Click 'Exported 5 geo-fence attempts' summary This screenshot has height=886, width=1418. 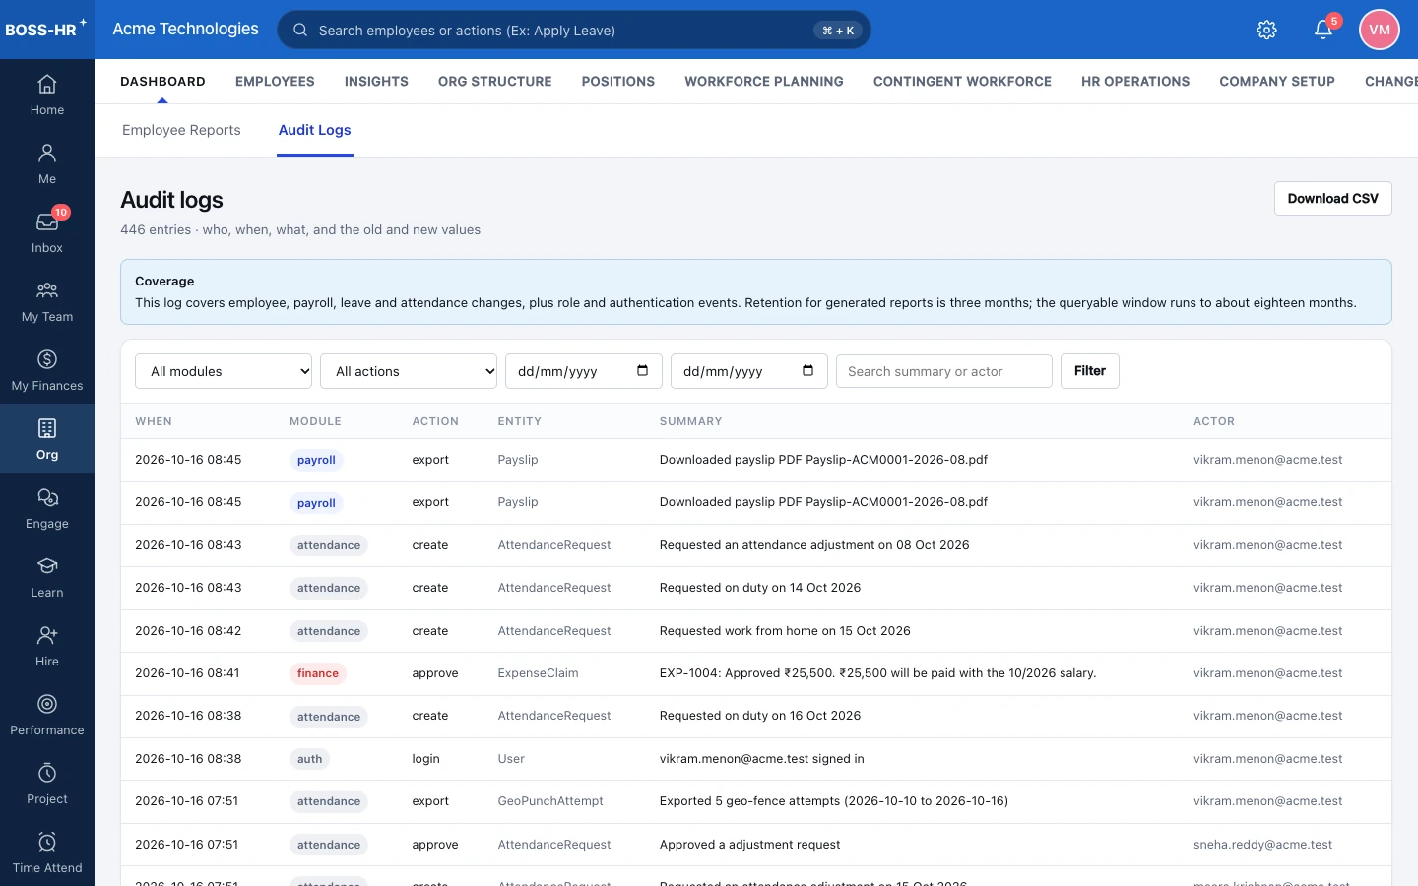click(834, 801)
